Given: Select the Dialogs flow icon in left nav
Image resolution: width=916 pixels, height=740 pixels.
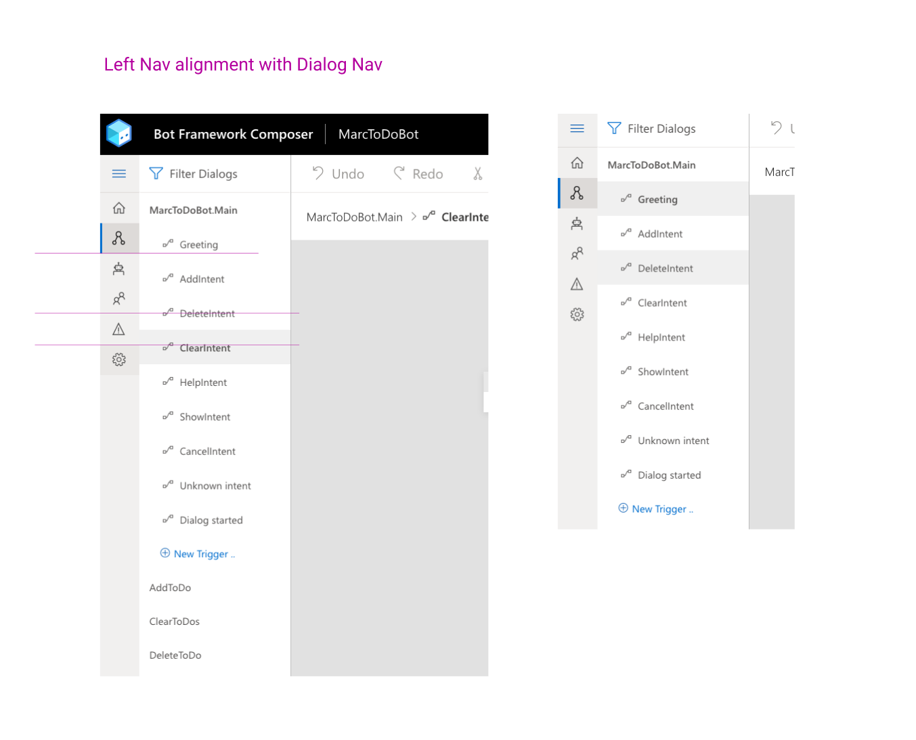Looking at the screenshot, I should tap(119, 238).
